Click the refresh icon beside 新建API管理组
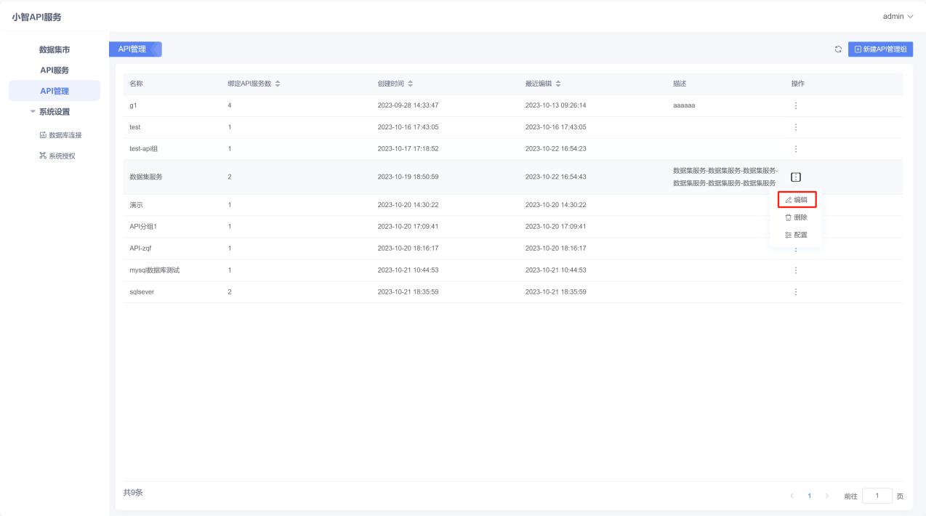Viewport: 926px width, 516px height. pyautogui.click(x=838, y=49)
